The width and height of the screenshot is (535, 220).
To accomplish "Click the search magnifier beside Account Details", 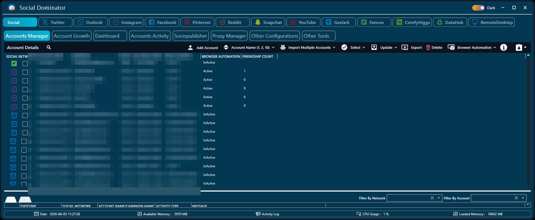I will [49, 47].
